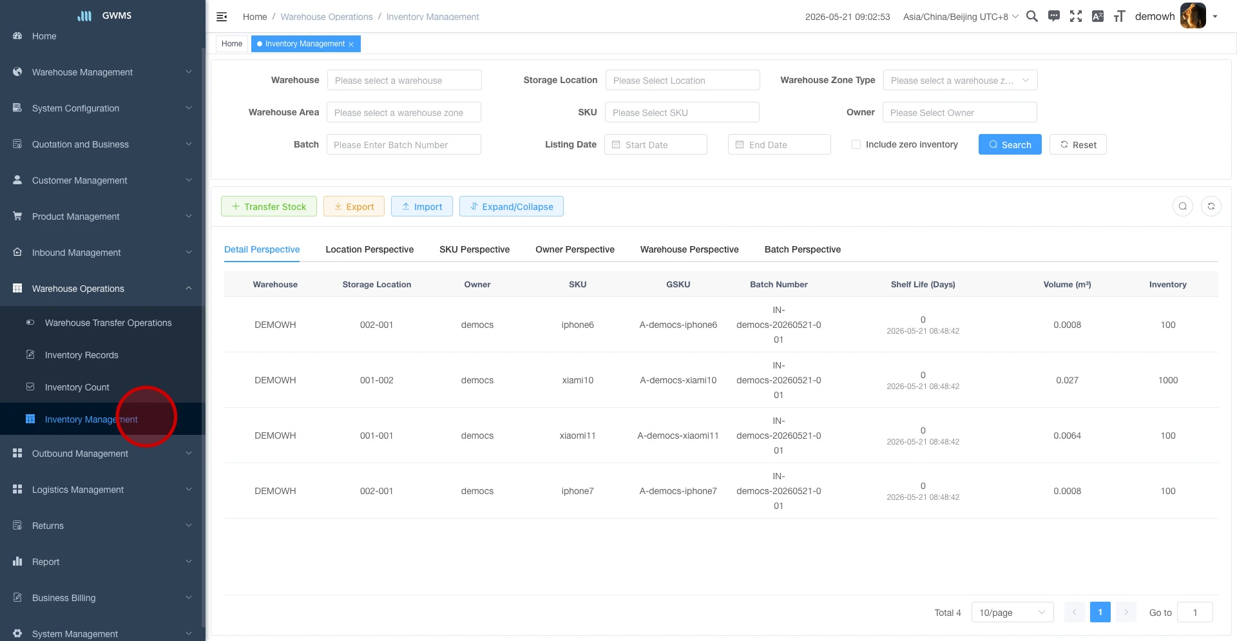Switch to SKU Perspective tab
Screen dimensions: 1237x641
click(x=475, y=249)
